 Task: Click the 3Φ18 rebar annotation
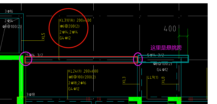30,95
